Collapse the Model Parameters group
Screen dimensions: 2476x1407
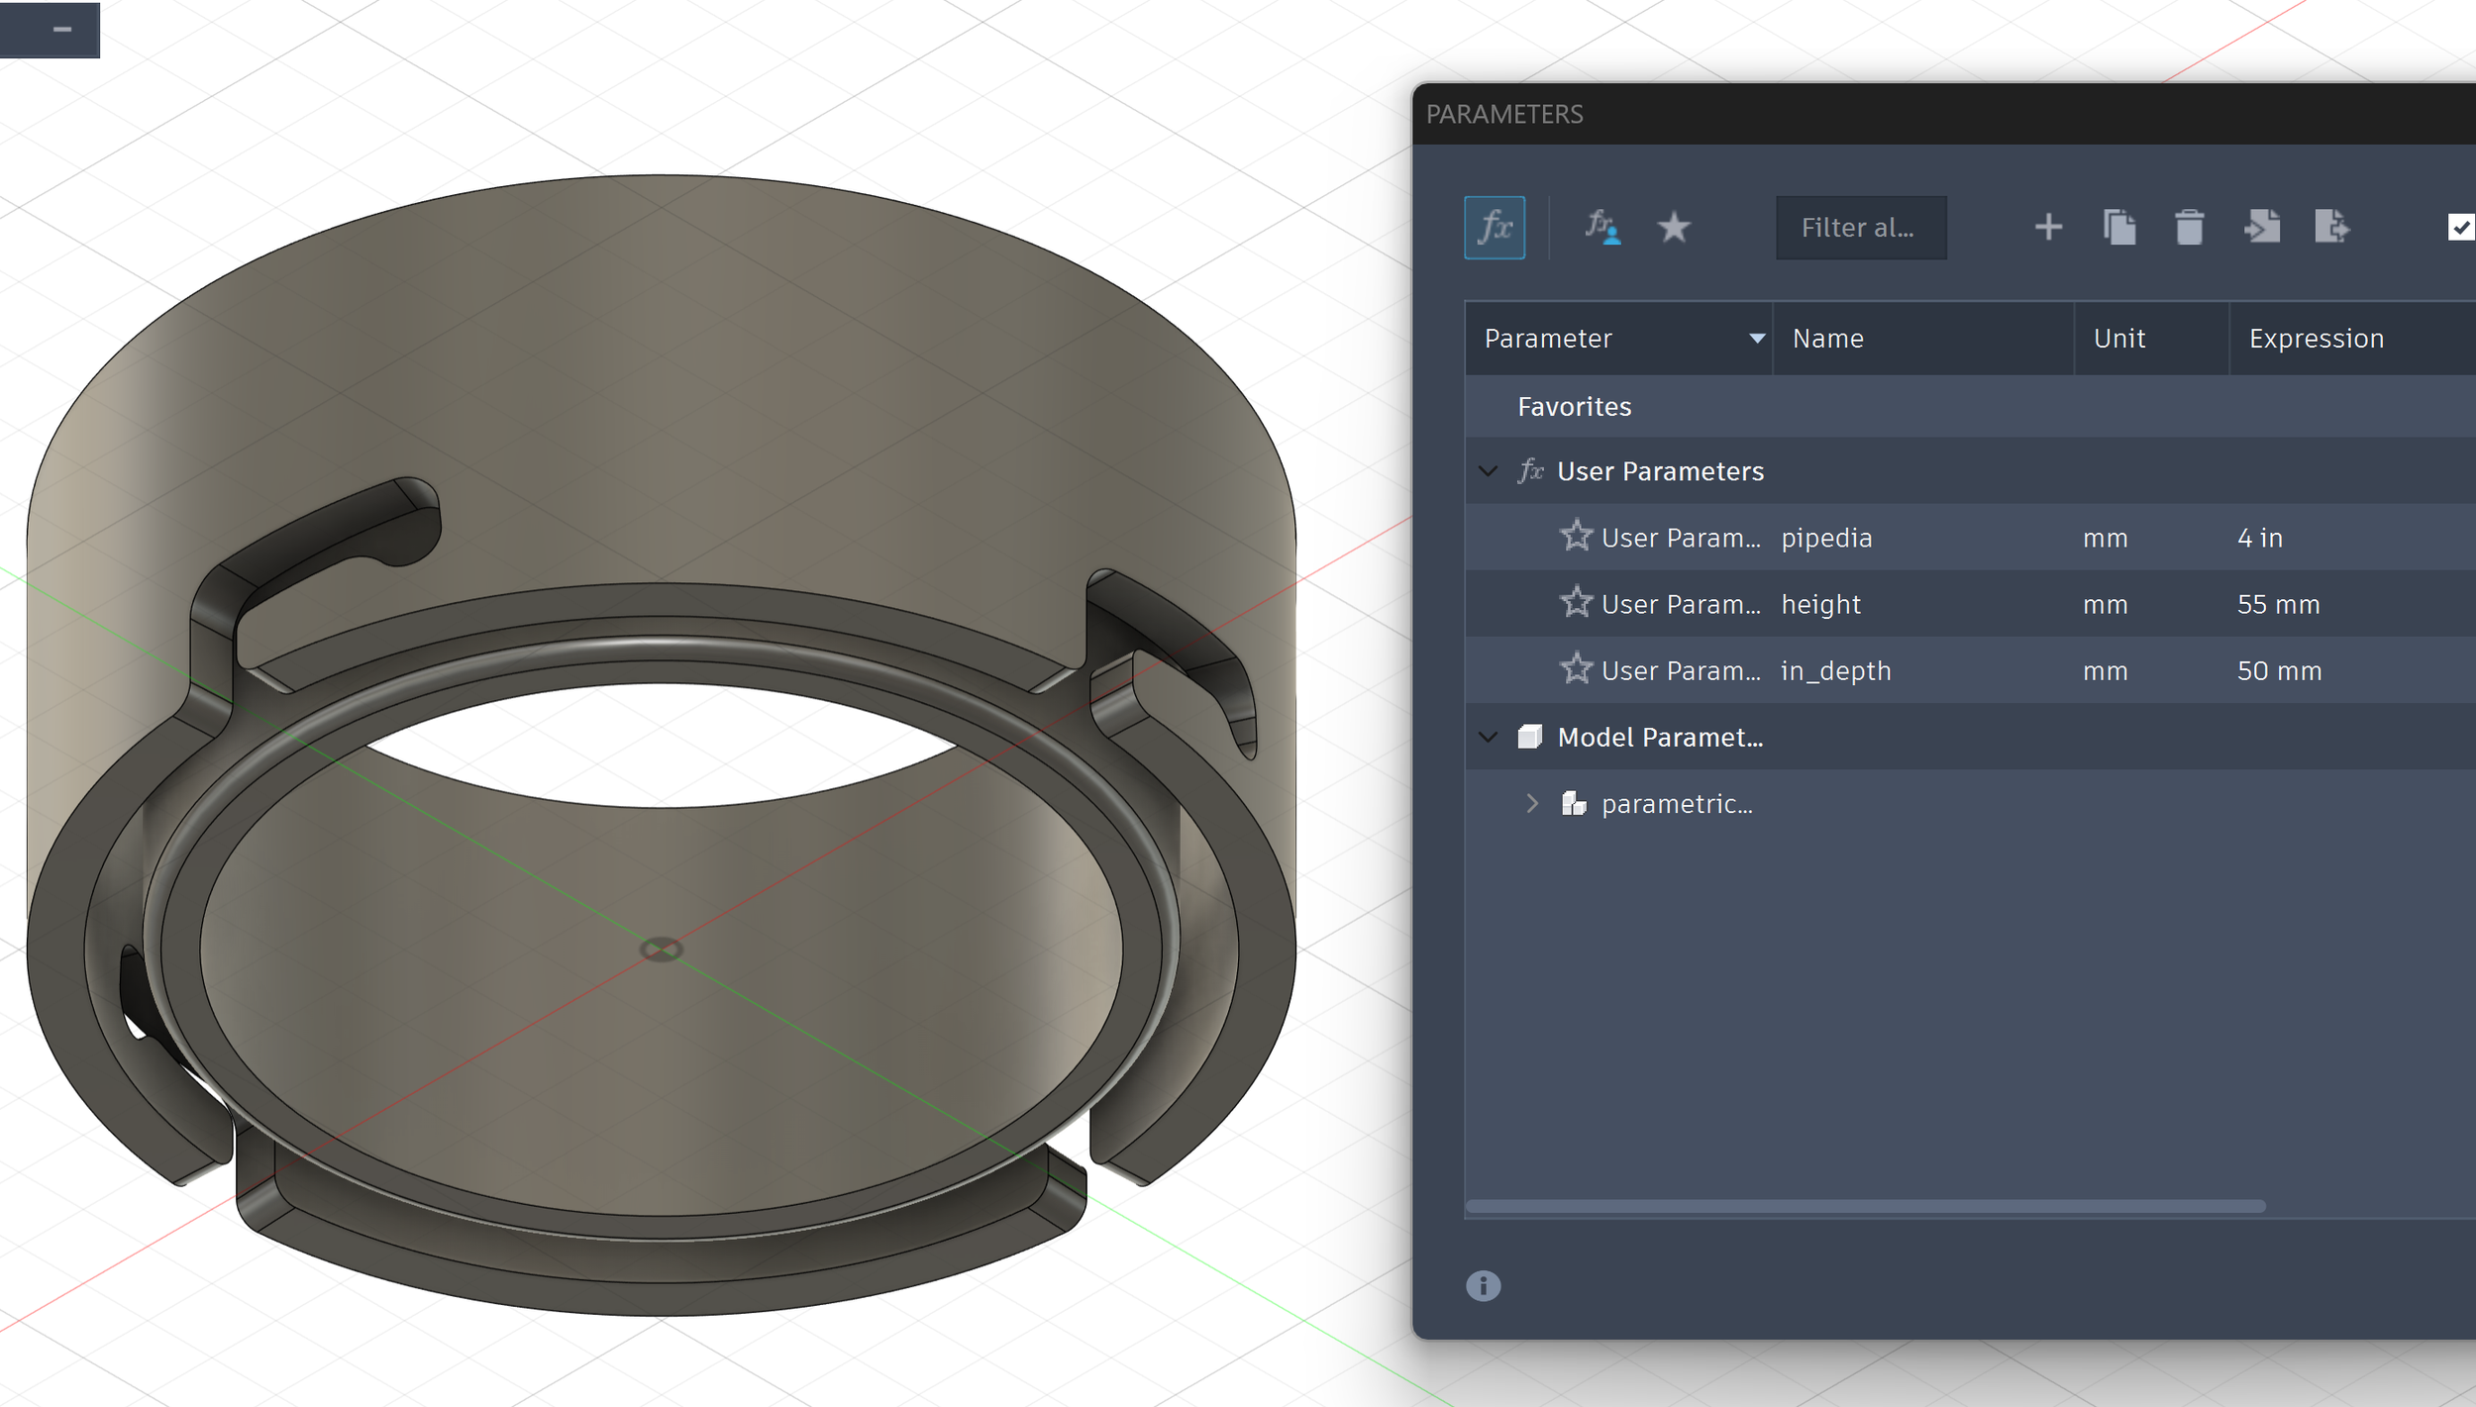coord(1488,737)
